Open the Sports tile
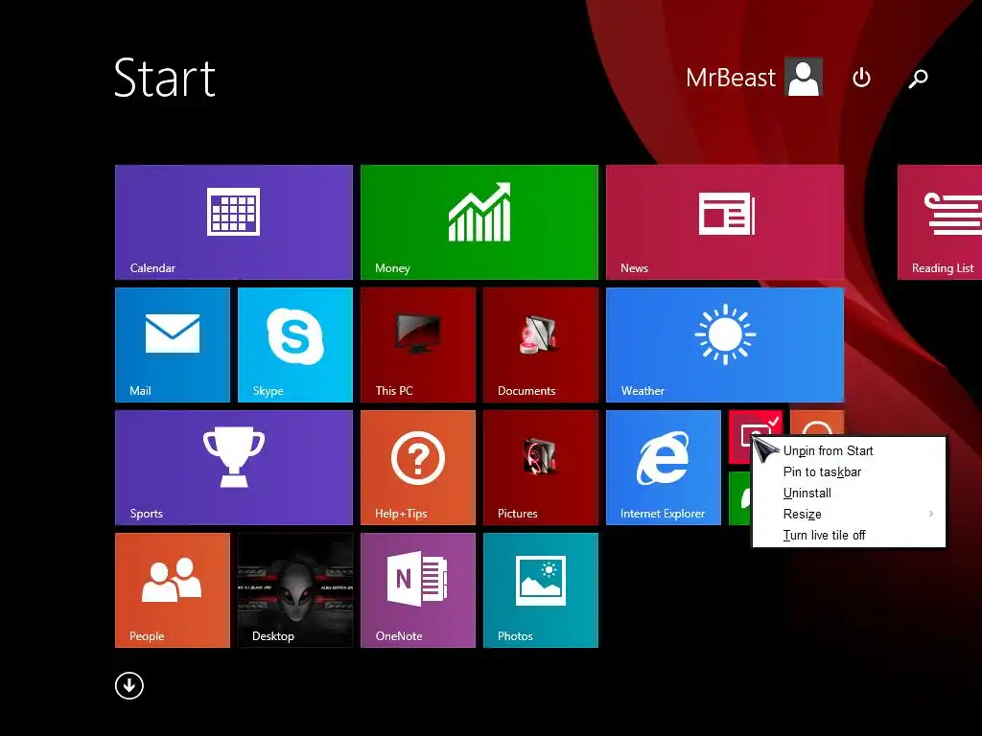Image resolution: width=982 pixels, height=736 pixels. (x=234, y=468)
